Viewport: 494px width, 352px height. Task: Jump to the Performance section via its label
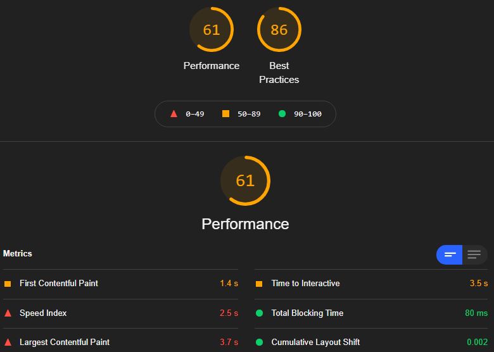212,65
